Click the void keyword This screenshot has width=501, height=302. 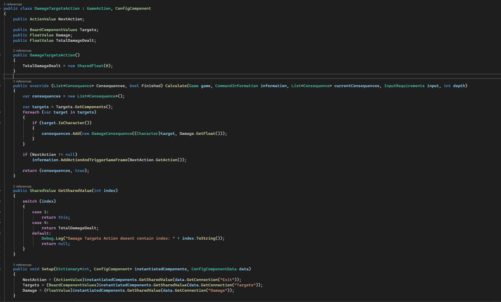click(34, 269)
